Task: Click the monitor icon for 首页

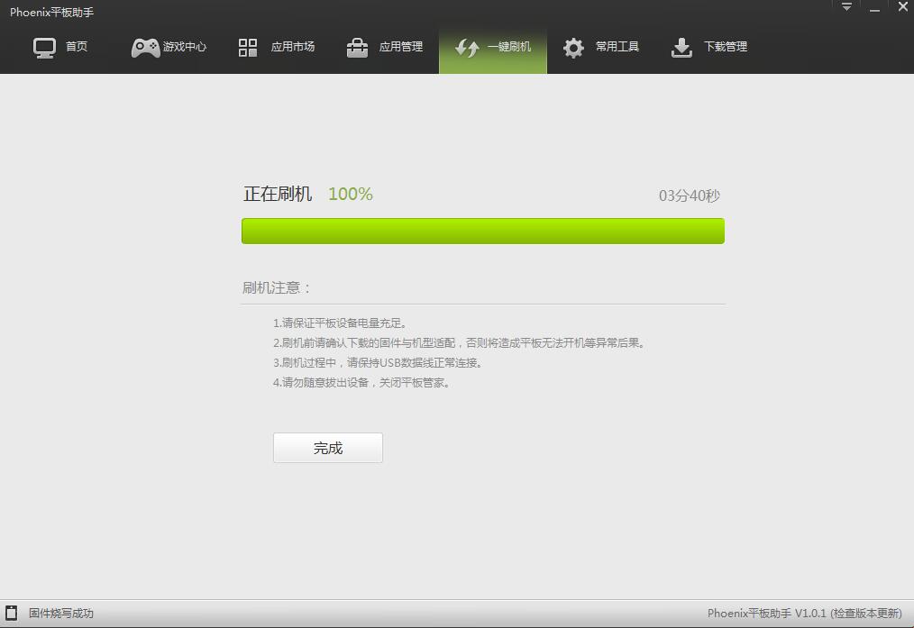Action: 44,48
